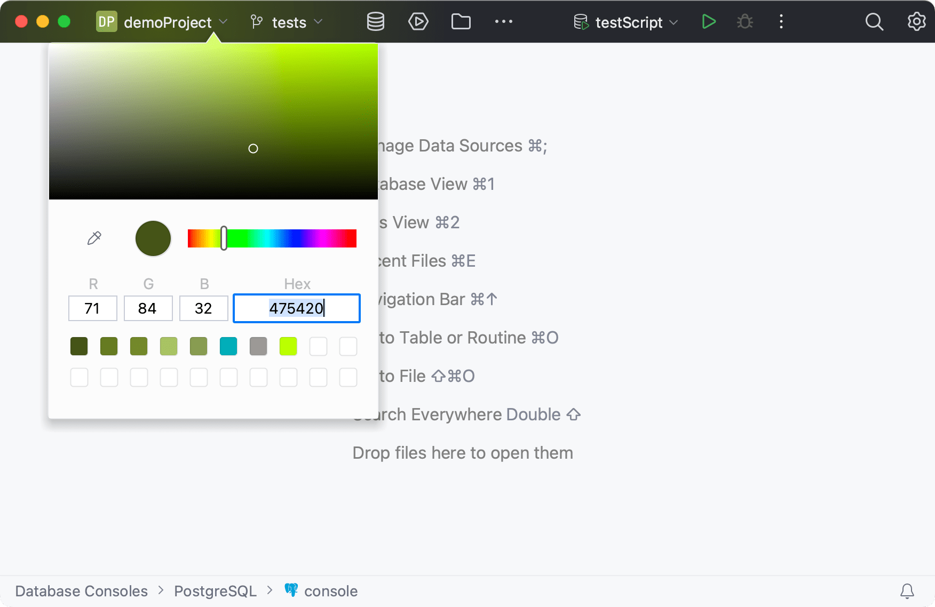Start the debugger with the bug icon
The height and width of the screenshot is (607, 935).
click(744, 22)
